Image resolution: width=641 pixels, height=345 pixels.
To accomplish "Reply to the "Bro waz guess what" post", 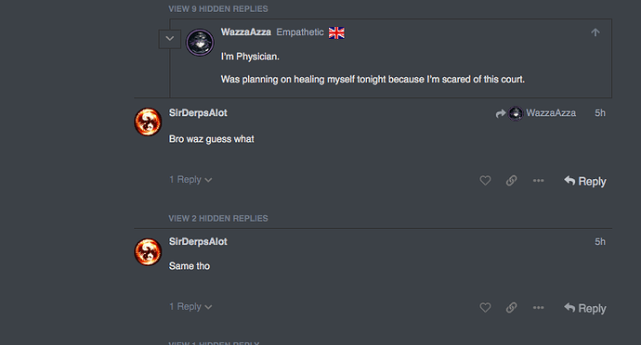I will (585, 181).
